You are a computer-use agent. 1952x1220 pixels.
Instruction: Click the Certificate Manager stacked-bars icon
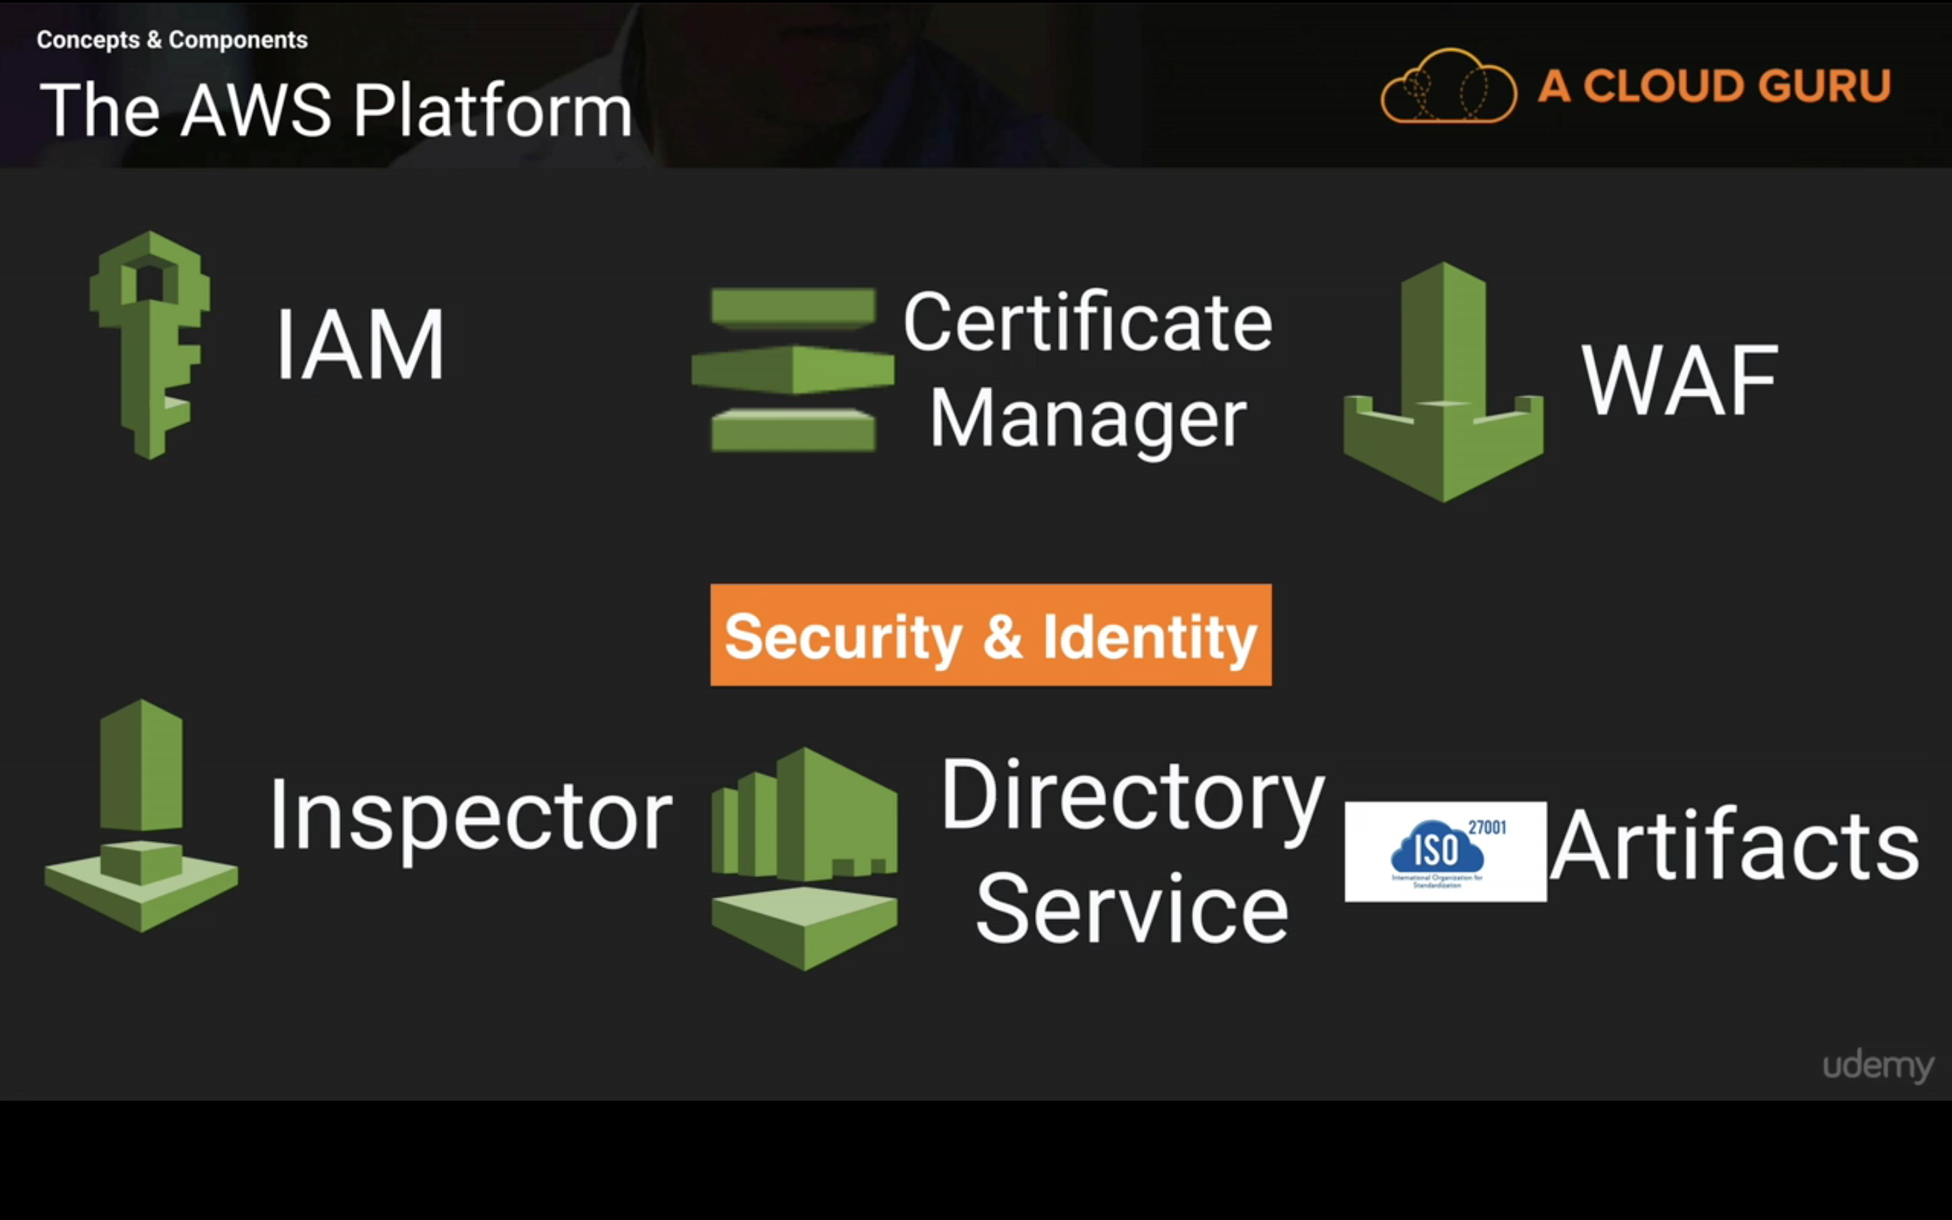[x=793, y=369]
